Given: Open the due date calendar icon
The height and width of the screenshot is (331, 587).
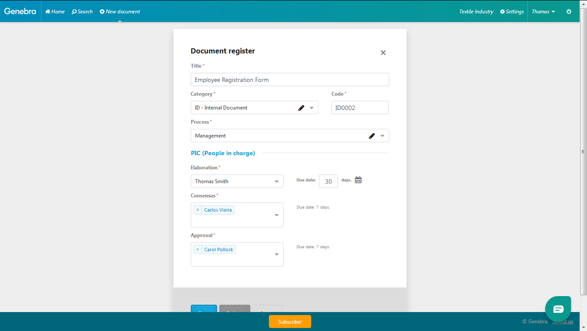Looking at the screenshot, I should click(358, 180).
